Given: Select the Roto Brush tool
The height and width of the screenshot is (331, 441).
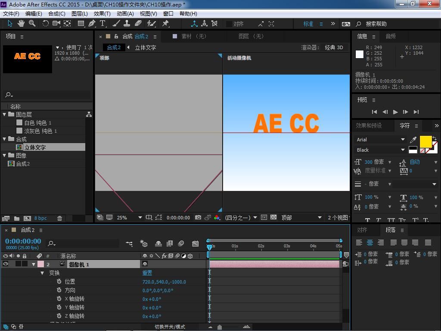Looking at the screenshot, I should pyautogui.click(x=151, y=24).
